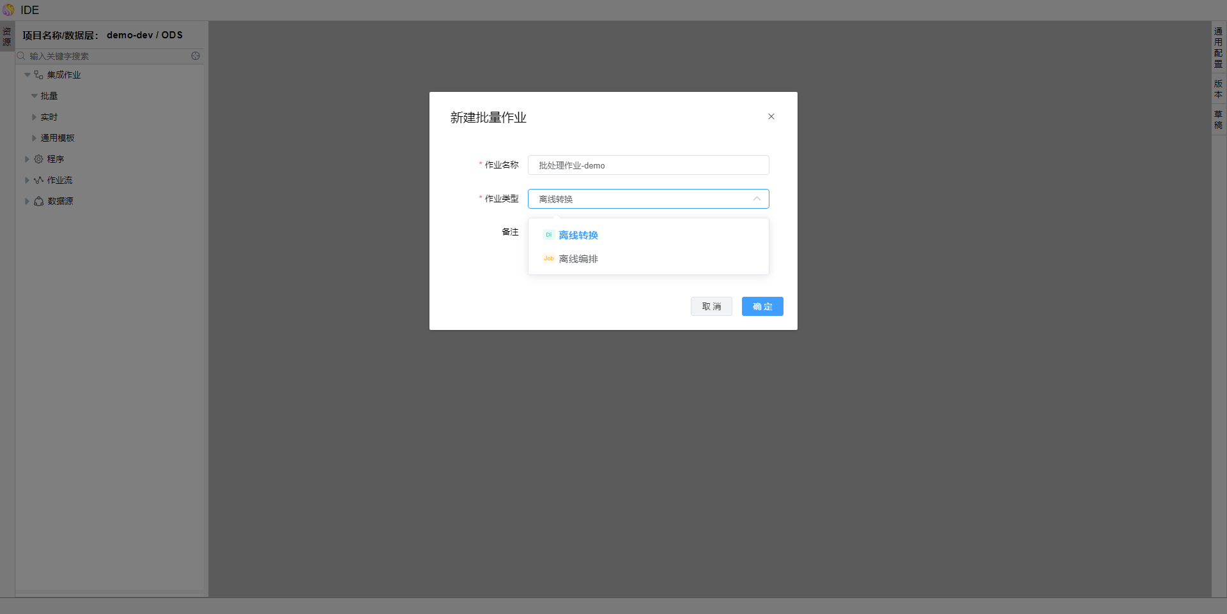Click the Job icon for 离线编排
Screen dimensions: 1227x614
pyautogui.click(x=548, y=258)
